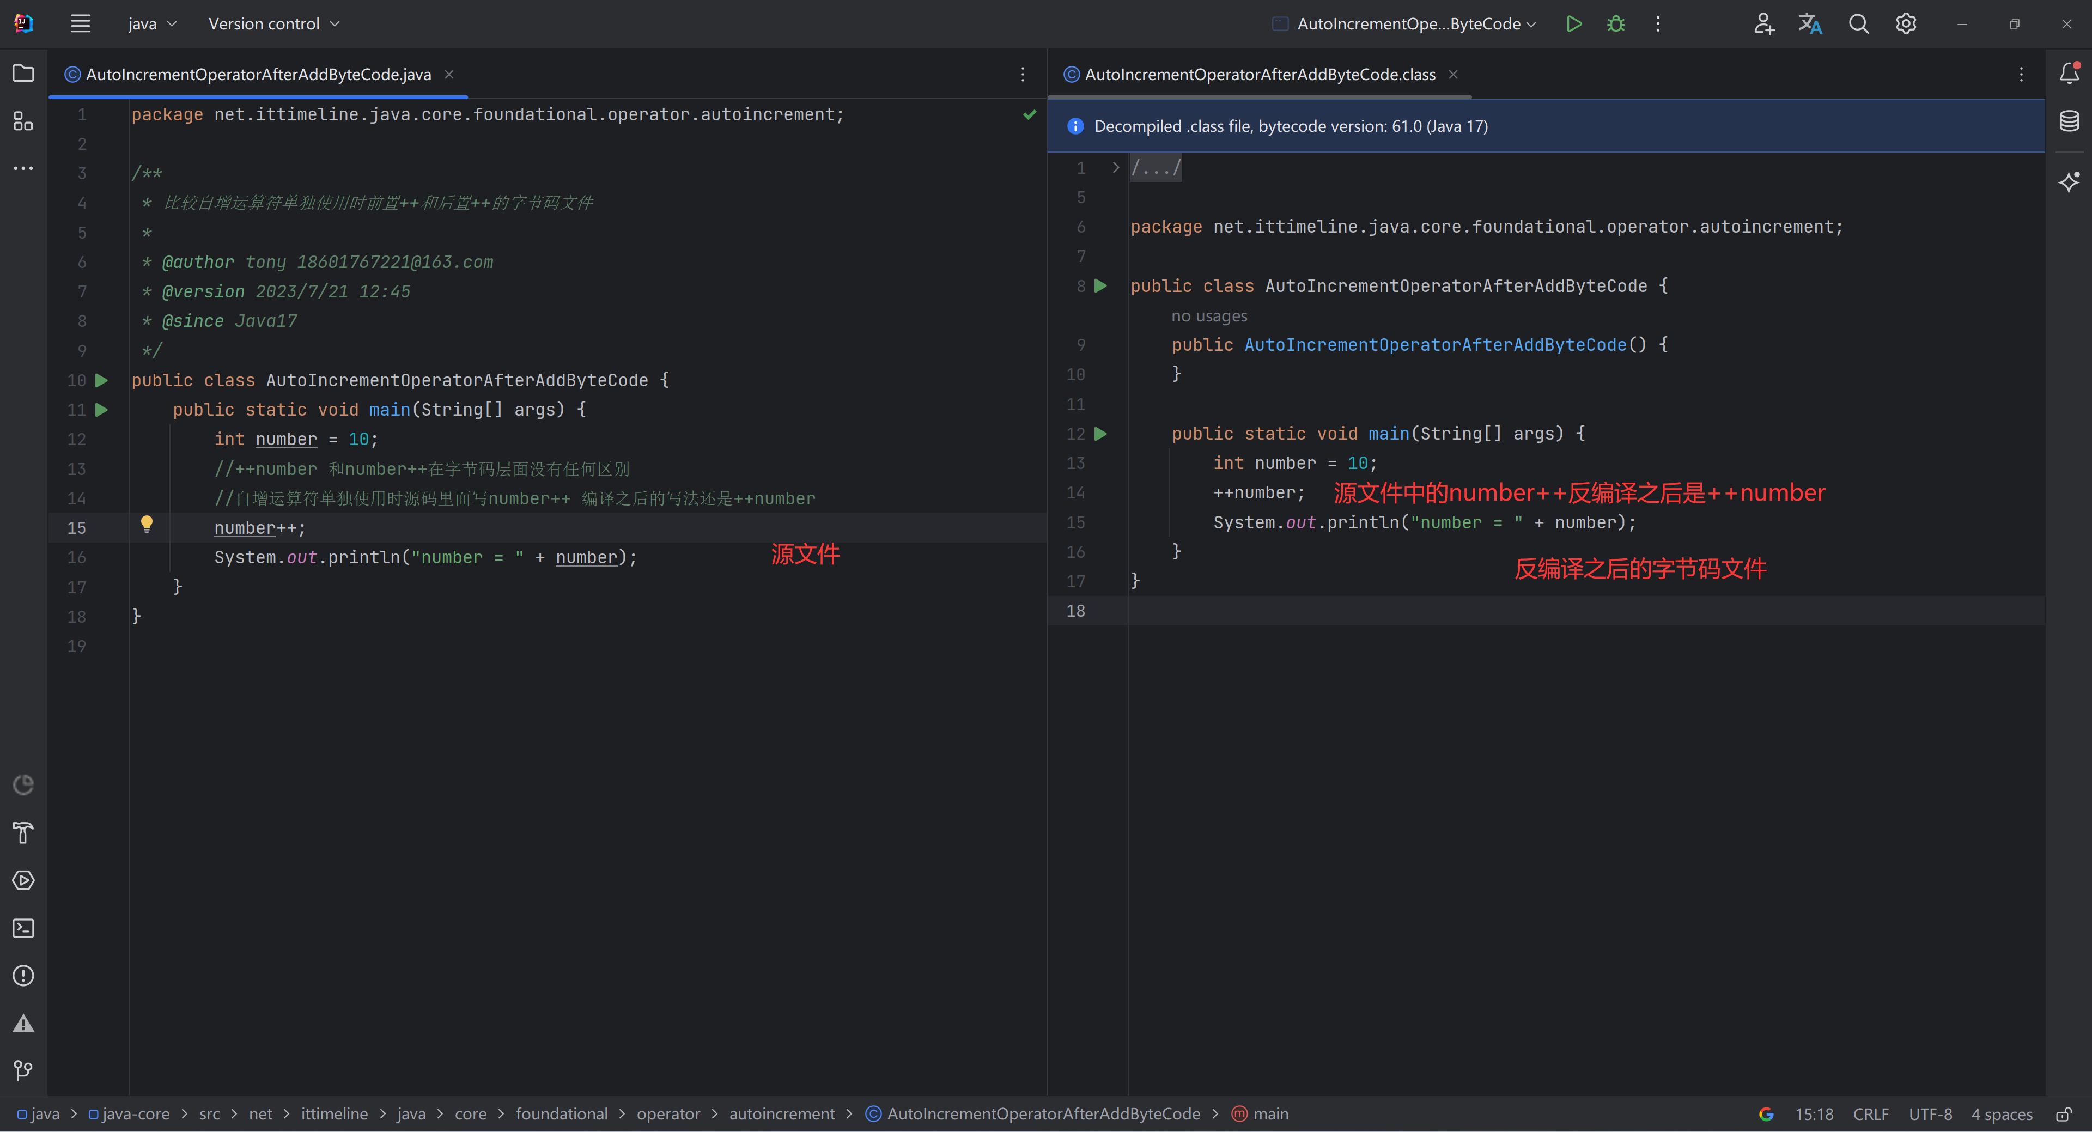Change the 4 spaces indent setting
This screenshot has width=2092, height=1132.
[x=2001, y=1114]
